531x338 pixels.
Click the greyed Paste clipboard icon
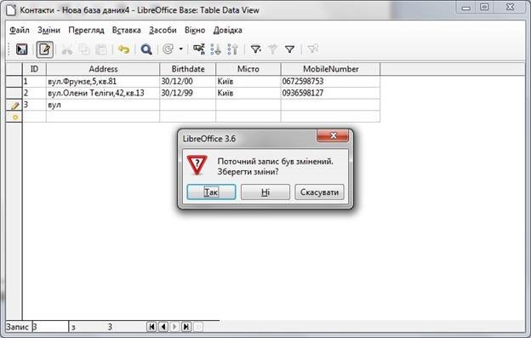click(101, 49)
